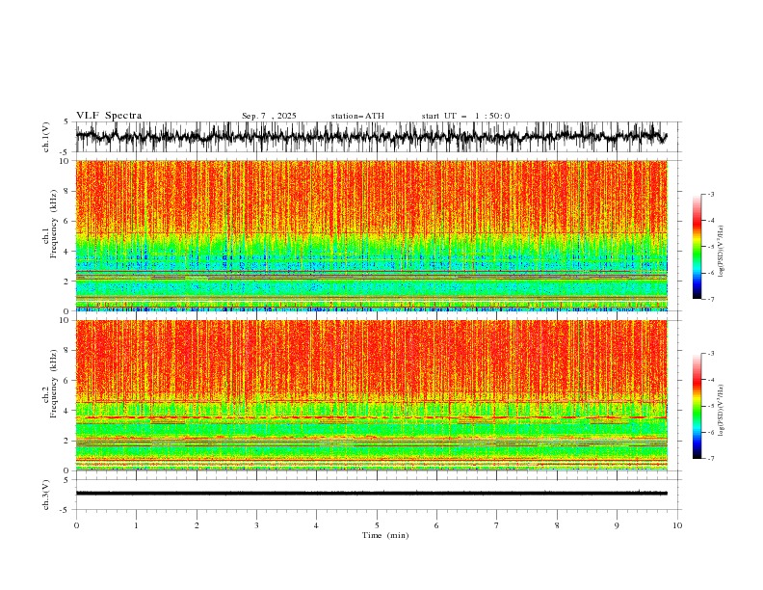Click the ch.2 colorbar "-7" tick value
763x590 pixels.
(710, 459)
